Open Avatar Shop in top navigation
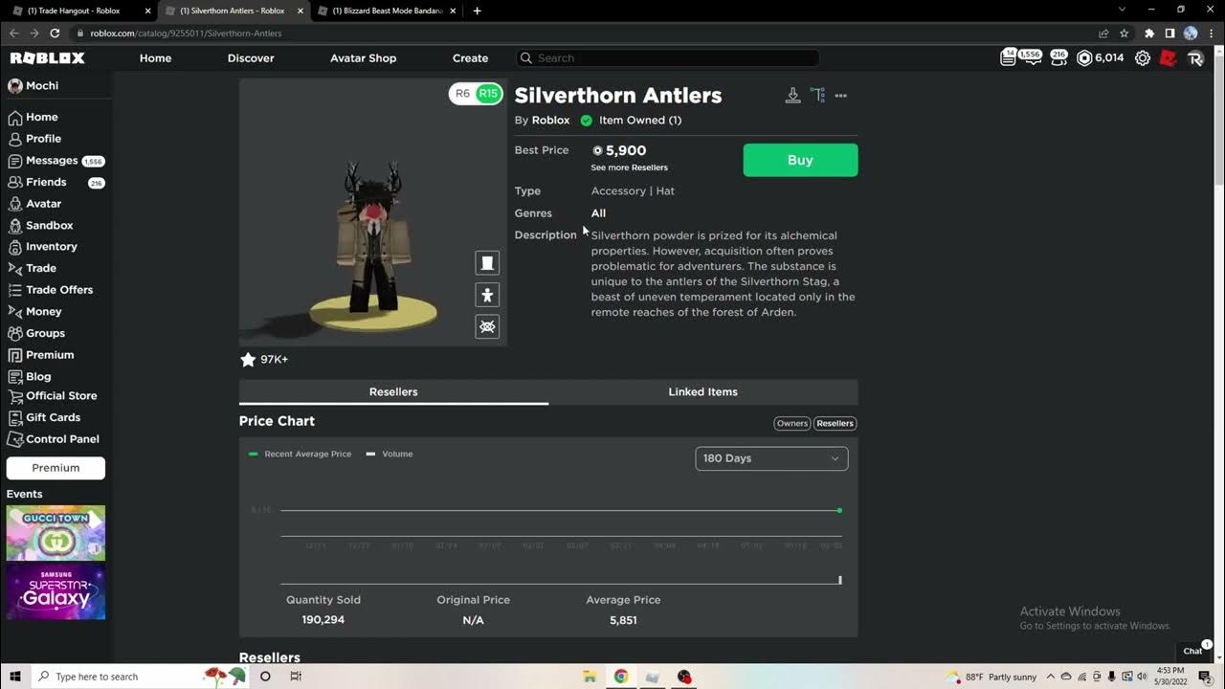The height and width of the screenshot is (689, 1225). (x=363, y=58)
